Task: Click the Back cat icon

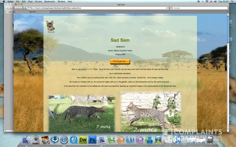Action: pos(51,26)
